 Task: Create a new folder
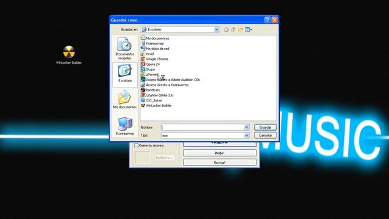click(240, 30)
